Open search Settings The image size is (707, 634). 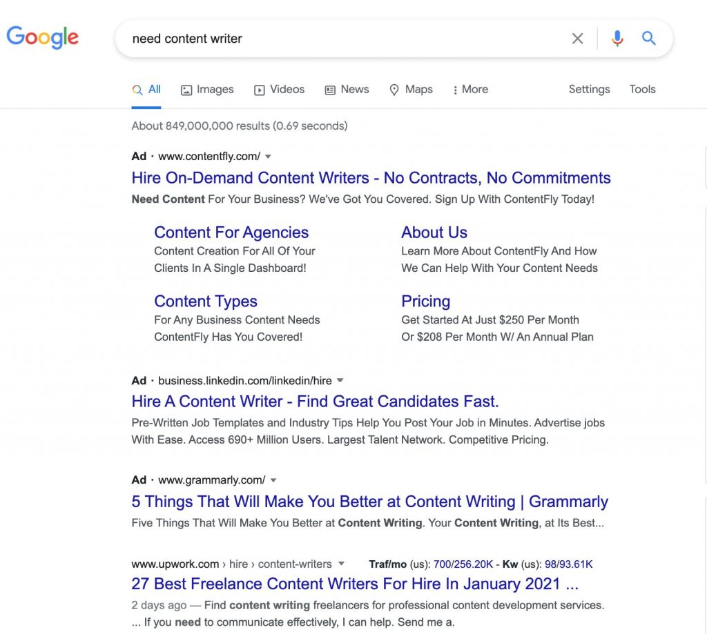[x=589, y=90]
